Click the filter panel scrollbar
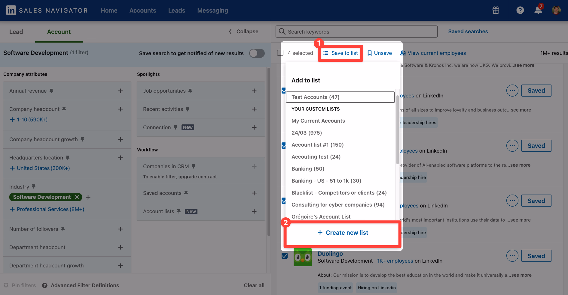Image resolution: width=568 pixels, height=295 pixels. point(269,152)
